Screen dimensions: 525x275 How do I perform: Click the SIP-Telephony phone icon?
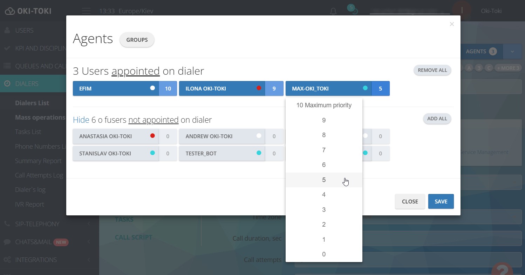(x=7, y=224)
